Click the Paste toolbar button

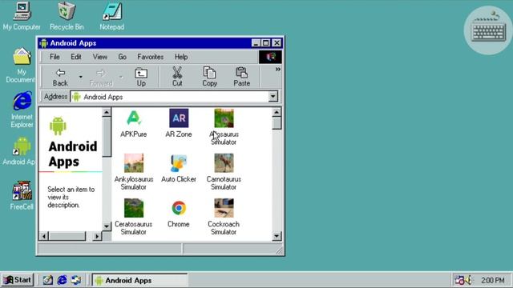click(242, 77)
